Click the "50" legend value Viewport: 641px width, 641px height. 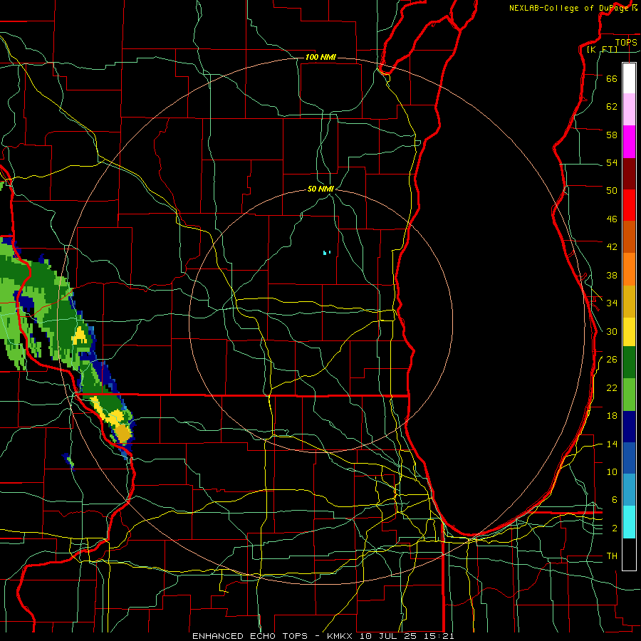pyautogui.click(x=612, y=190)
